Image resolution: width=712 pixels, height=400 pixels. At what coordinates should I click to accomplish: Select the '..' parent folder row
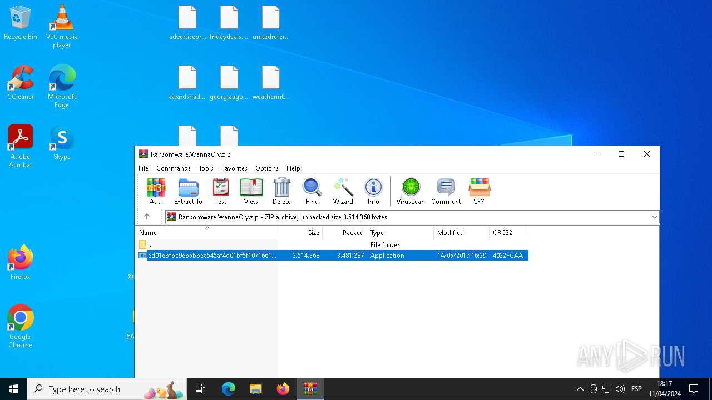pos(332,244)
